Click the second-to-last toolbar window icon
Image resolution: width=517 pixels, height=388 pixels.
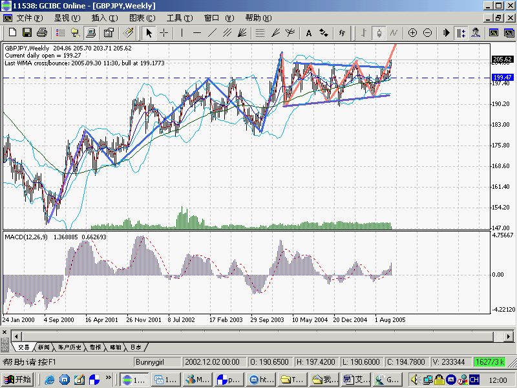point(494,33)
